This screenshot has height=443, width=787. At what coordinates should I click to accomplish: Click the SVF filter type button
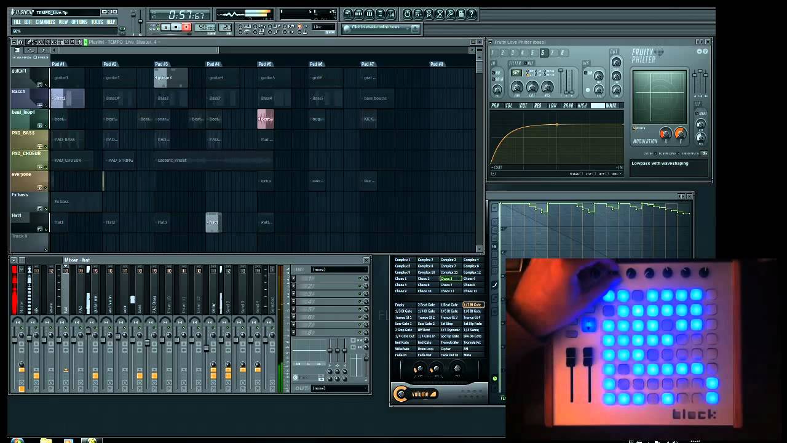pyautogui.click(x=516, y=73)
